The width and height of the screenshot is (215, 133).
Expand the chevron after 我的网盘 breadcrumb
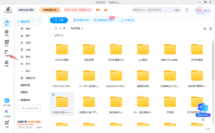82,28
